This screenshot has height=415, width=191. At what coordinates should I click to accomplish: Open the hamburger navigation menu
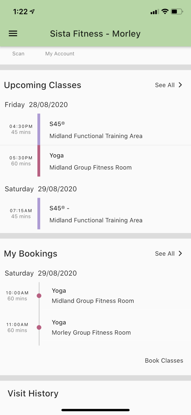coord(13,33)
